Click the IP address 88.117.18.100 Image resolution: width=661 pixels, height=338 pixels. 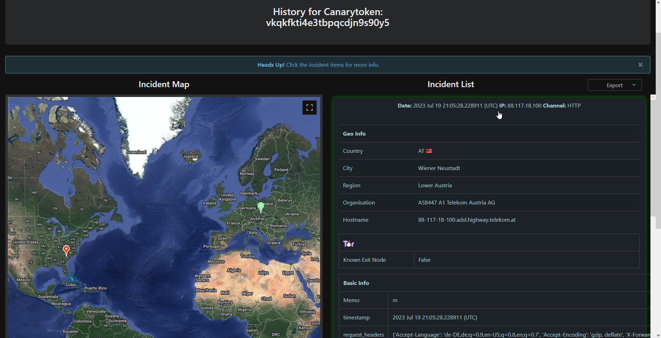[x=524, y=106]
